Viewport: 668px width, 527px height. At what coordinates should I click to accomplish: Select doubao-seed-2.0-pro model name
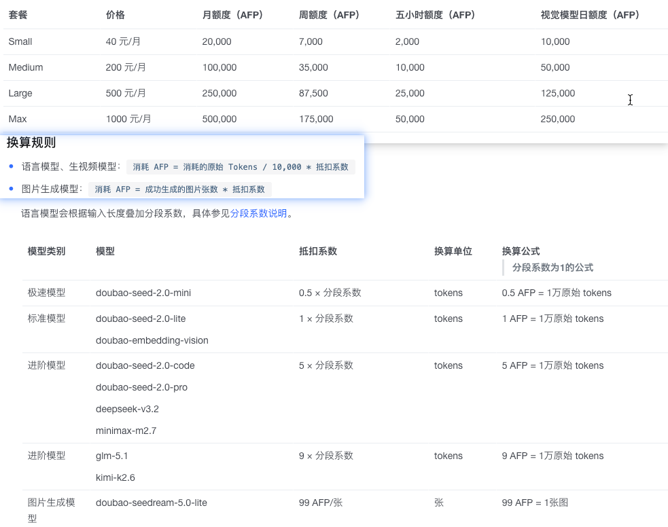141,387
